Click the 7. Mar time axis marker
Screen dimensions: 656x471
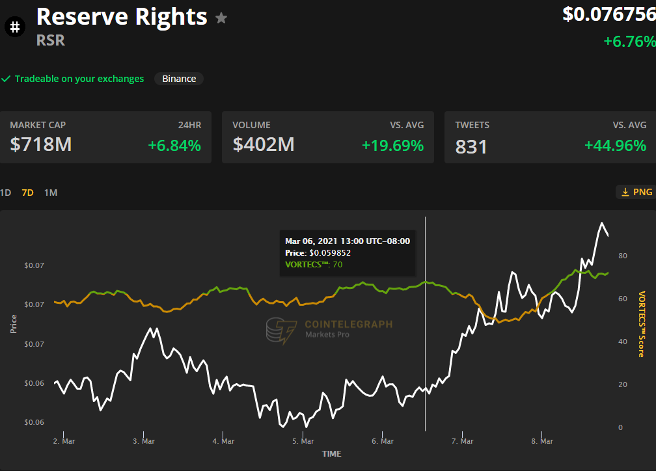[462, 441]
